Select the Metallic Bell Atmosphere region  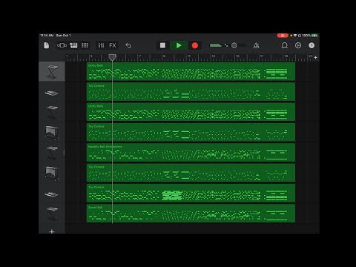click(x=191, y=153)
